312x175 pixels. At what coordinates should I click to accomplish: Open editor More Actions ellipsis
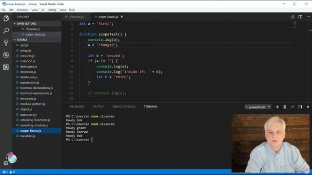tap(308, 17)
